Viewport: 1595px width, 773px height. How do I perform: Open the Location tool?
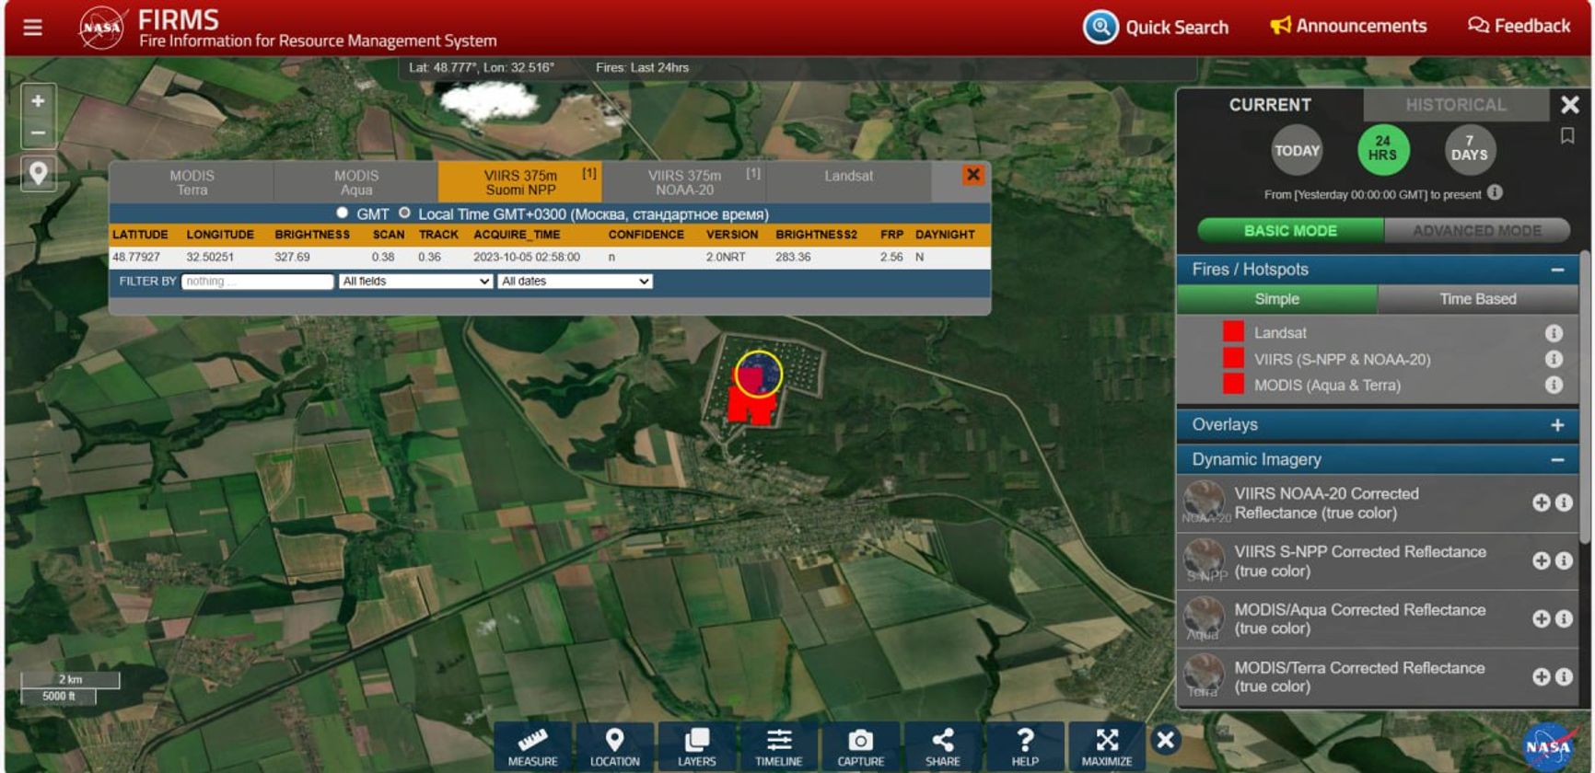pos(614,746)
